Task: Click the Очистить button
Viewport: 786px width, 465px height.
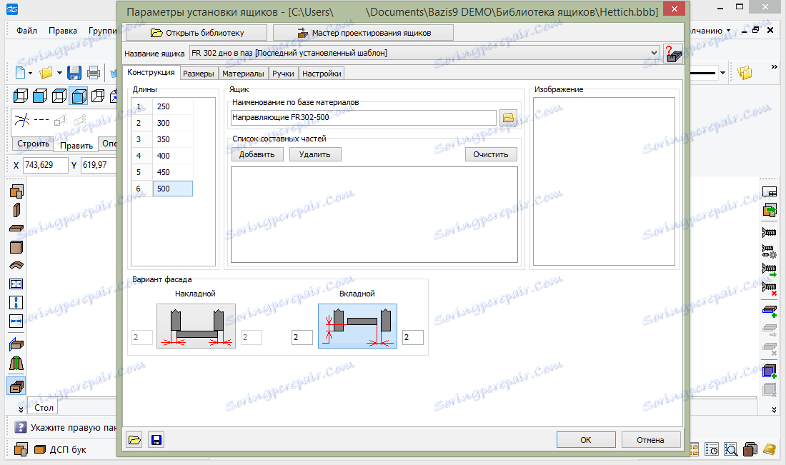Action: [491, 154]
